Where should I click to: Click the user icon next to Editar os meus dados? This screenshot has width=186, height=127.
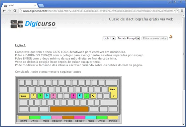point(171,37)
